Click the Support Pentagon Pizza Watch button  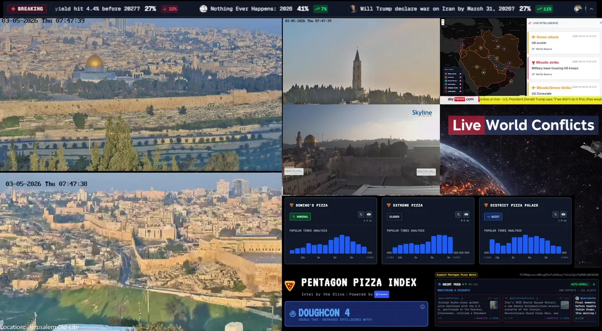(456, 275)
